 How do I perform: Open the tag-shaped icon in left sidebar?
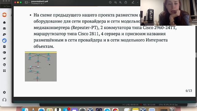[x=4, y=65]
